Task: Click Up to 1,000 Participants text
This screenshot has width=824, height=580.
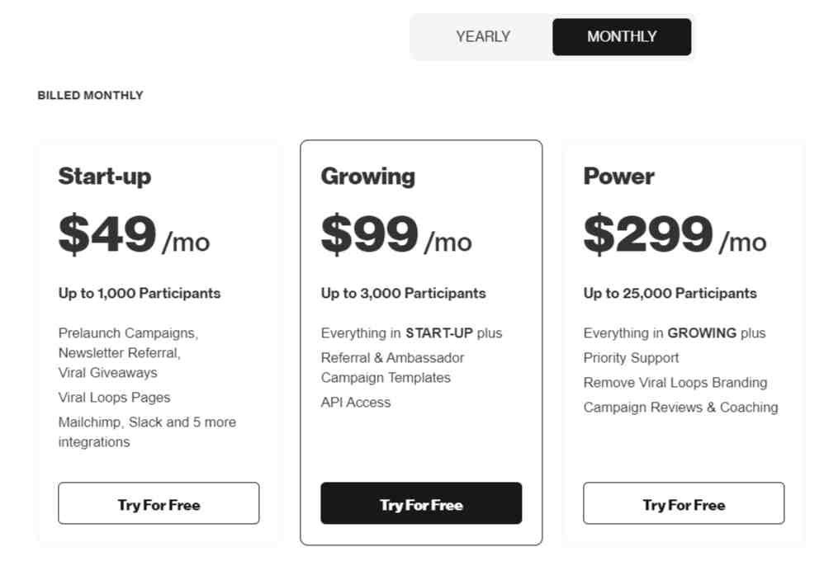Action: [140, 294]
